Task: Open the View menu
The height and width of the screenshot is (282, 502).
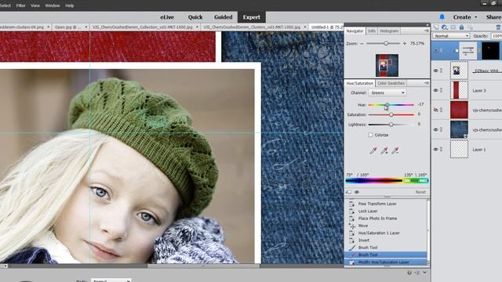Action: point(35,5)
